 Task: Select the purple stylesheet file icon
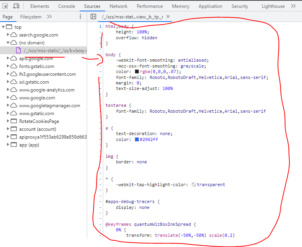18,51
